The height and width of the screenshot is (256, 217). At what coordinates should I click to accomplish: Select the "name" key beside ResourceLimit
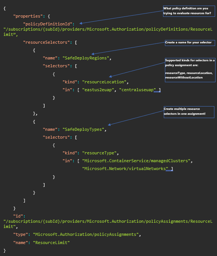[x=21, y=243]
